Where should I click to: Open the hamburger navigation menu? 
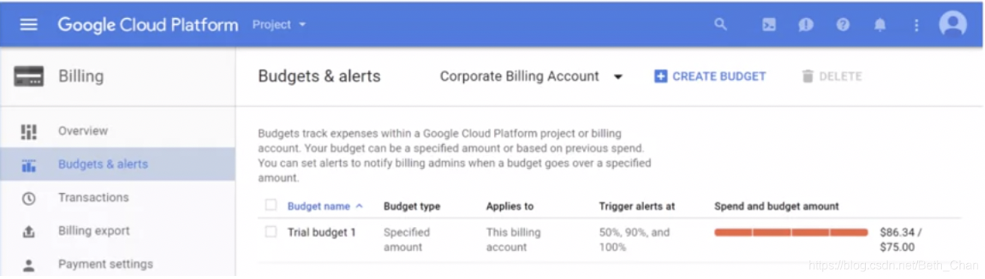[x=29, y=24]
